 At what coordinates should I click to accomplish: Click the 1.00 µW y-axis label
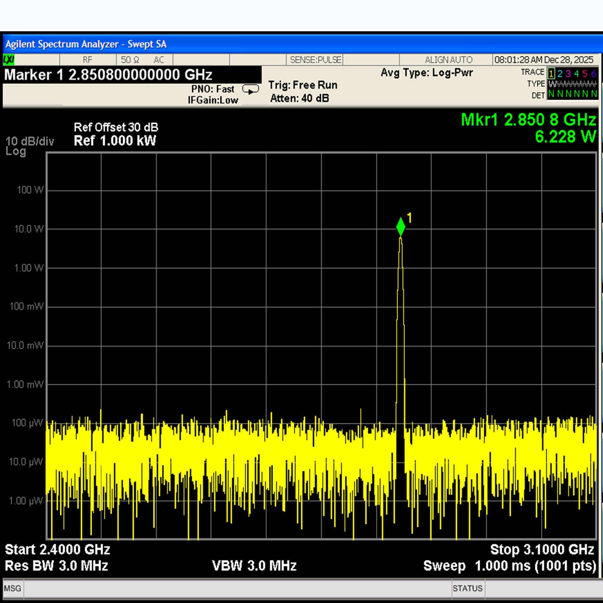26,501
